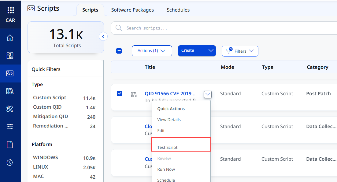Open the document icon in sidebar

click(x=10, y=145)
